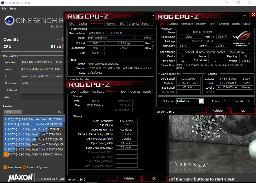Open the File menu in Cinebench
256x183 pixels.
[x=4, y=9]
